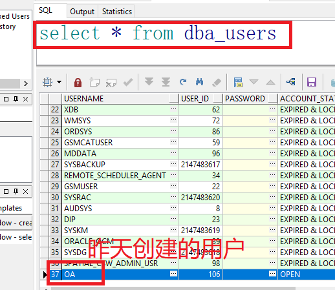
Task: Open the Output tab
Action: [x=82, y=12]
